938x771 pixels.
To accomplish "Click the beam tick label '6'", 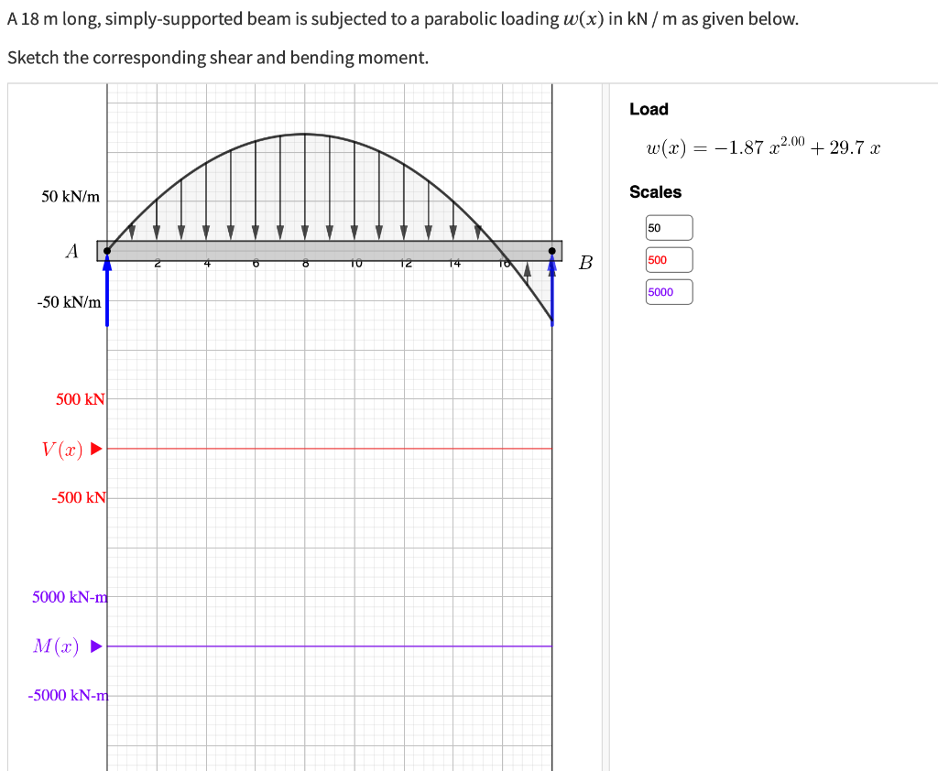I will (256, 263).
